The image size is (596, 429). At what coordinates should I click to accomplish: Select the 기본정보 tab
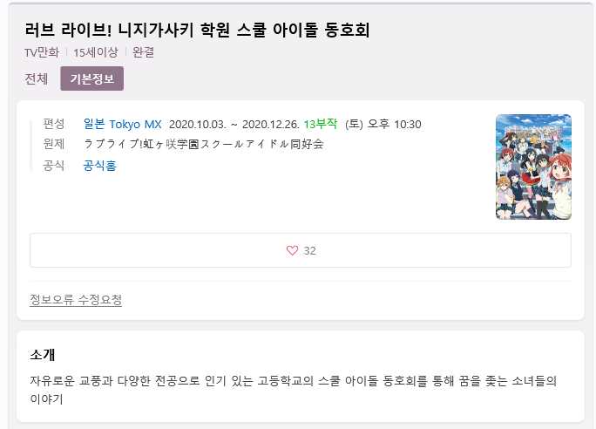[92, 78]
